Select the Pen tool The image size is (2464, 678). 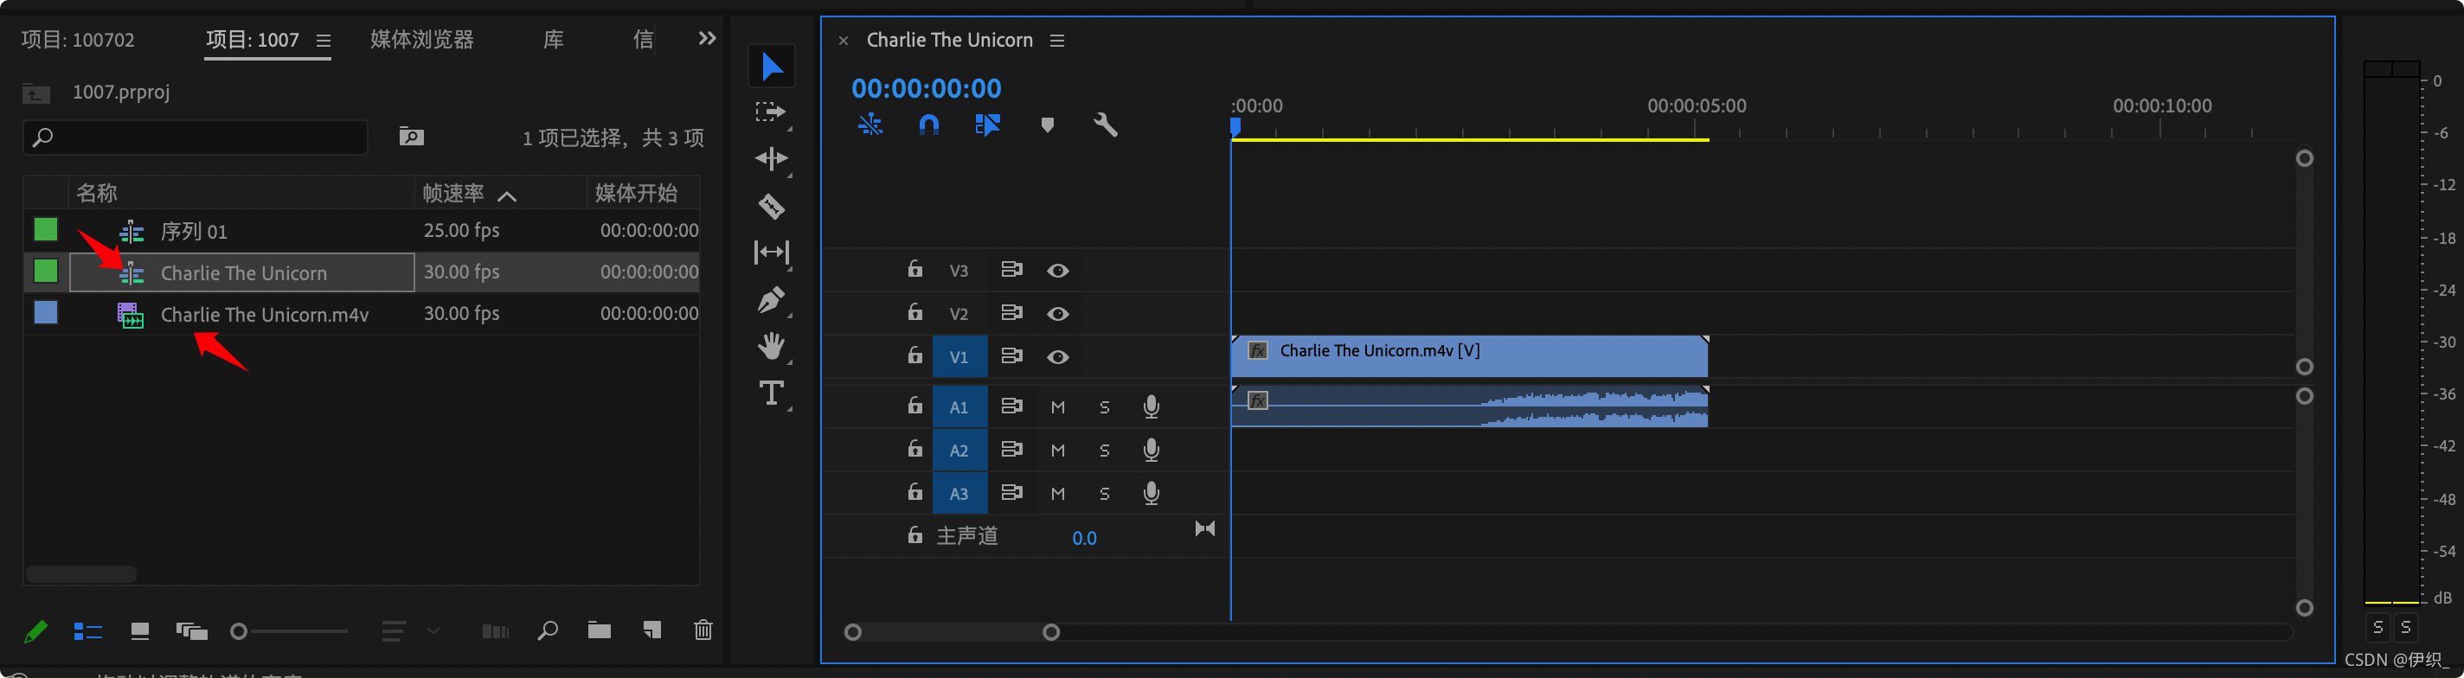pyautogui.click(x=771, y=299)
